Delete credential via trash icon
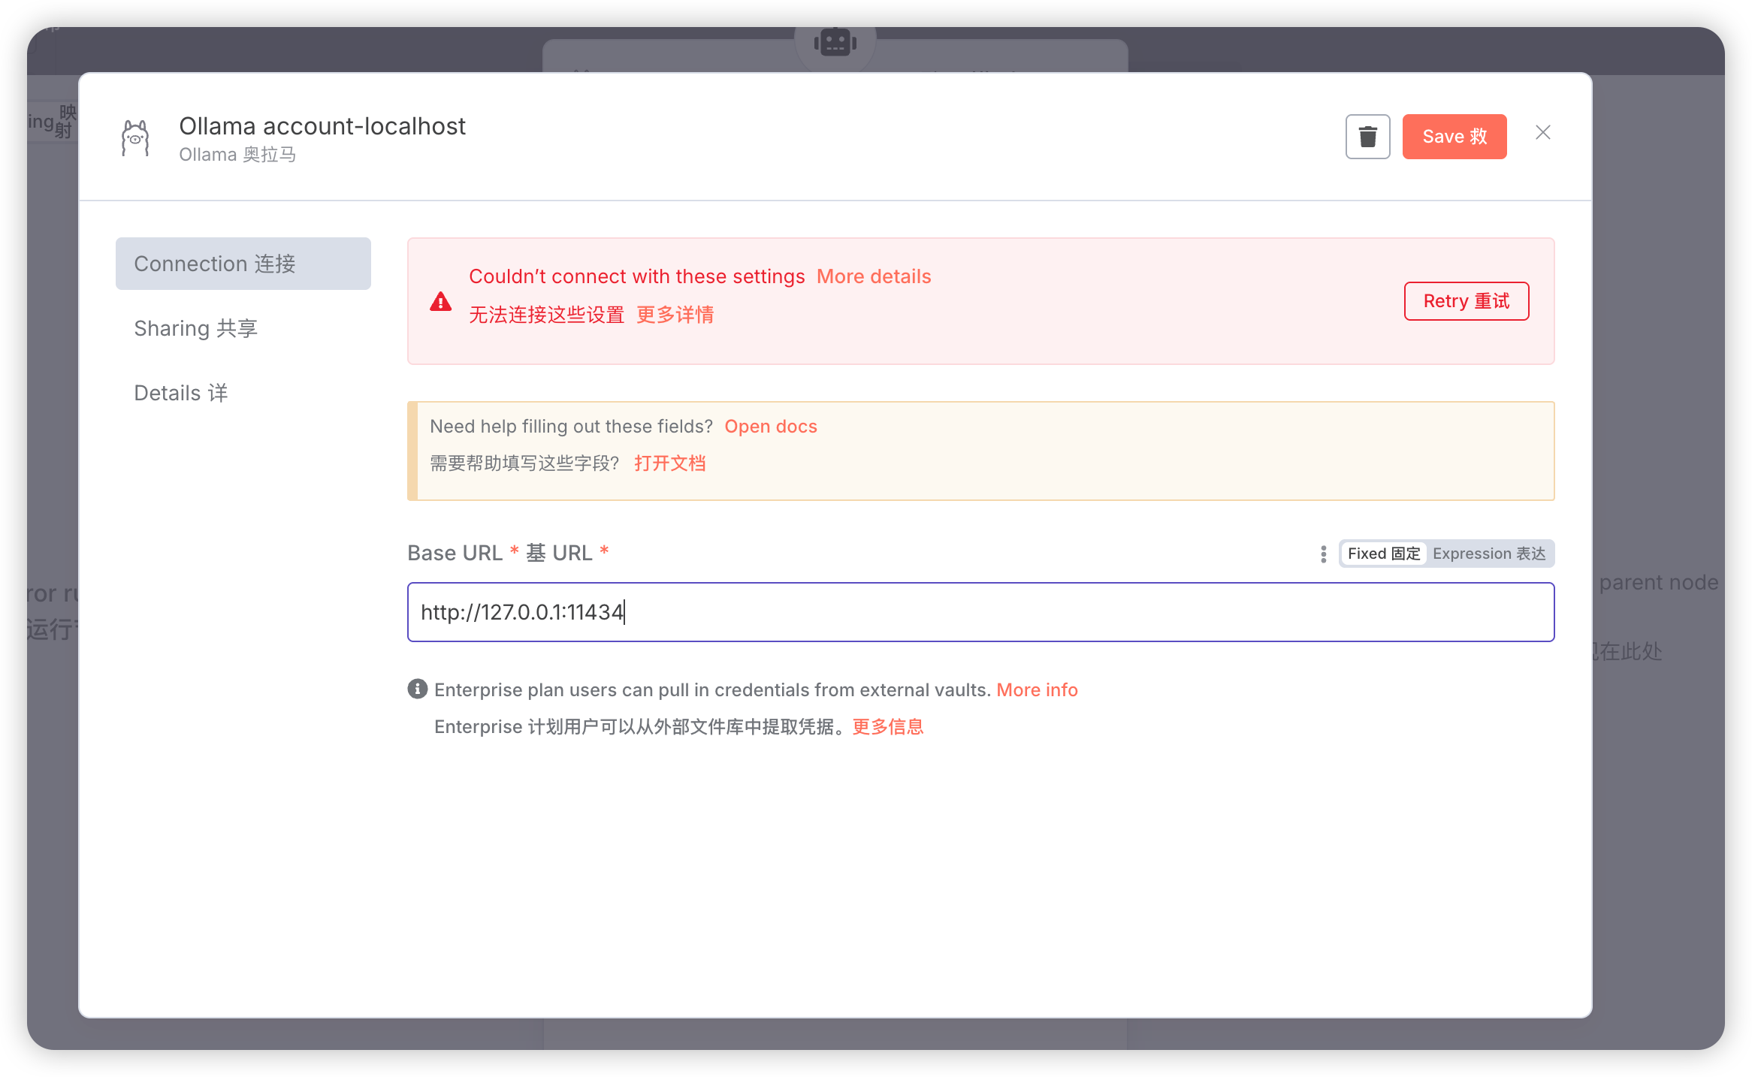This screenshot has height=1077, width=1752. click(1367, 137)
